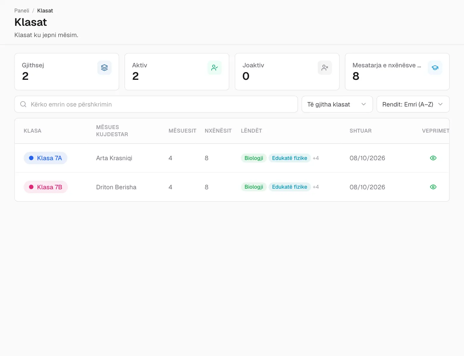Screen dimensions: 464x356
Task: Open the Klasa 7A badge
Action: pyautogui.click(x=46, y=158)
